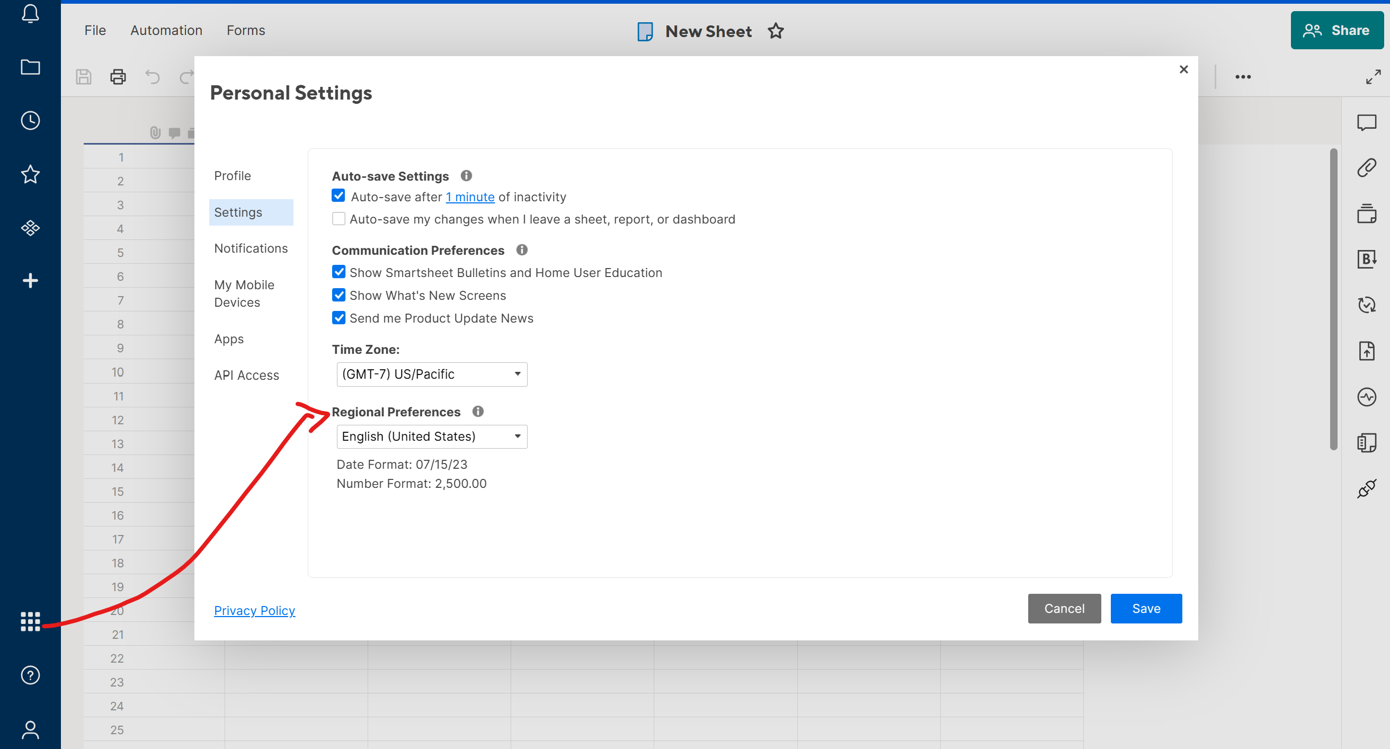Click the expand fullscreen arrows icon
Screen dimensions: 1390x749
tap(1373, 77)
